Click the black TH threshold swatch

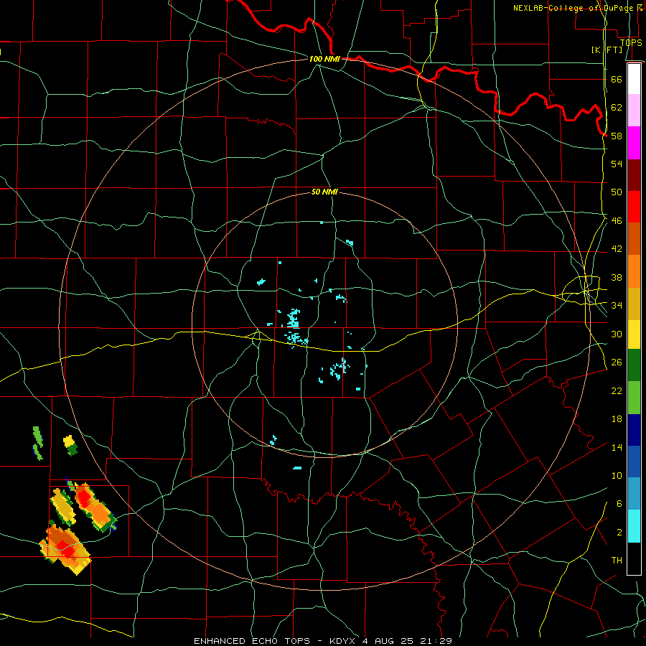tap(634, 558)
